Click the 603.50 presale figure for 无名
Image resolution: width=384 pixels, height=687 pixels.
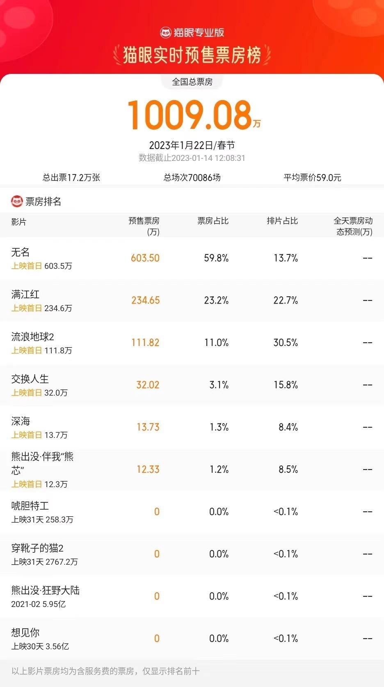(x=145, y=258)
